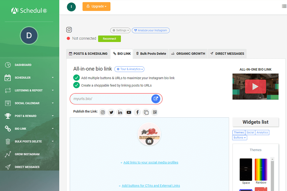Click the Instagram account icon
287x191 pixels.
(x=69, y=30)
